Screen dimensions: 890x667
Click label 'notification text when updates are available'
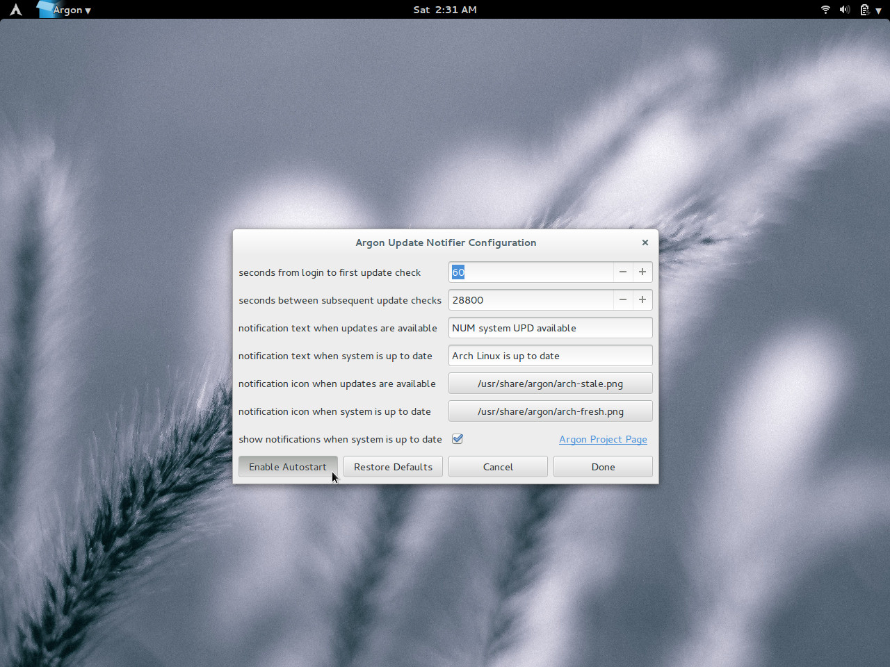(338, 328)
